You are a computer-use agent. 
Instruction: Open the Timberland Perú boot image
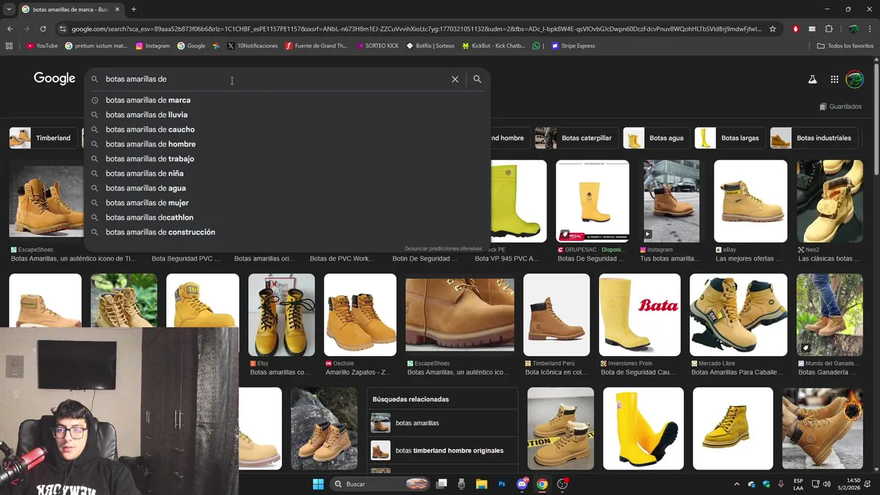pos(556,315)
